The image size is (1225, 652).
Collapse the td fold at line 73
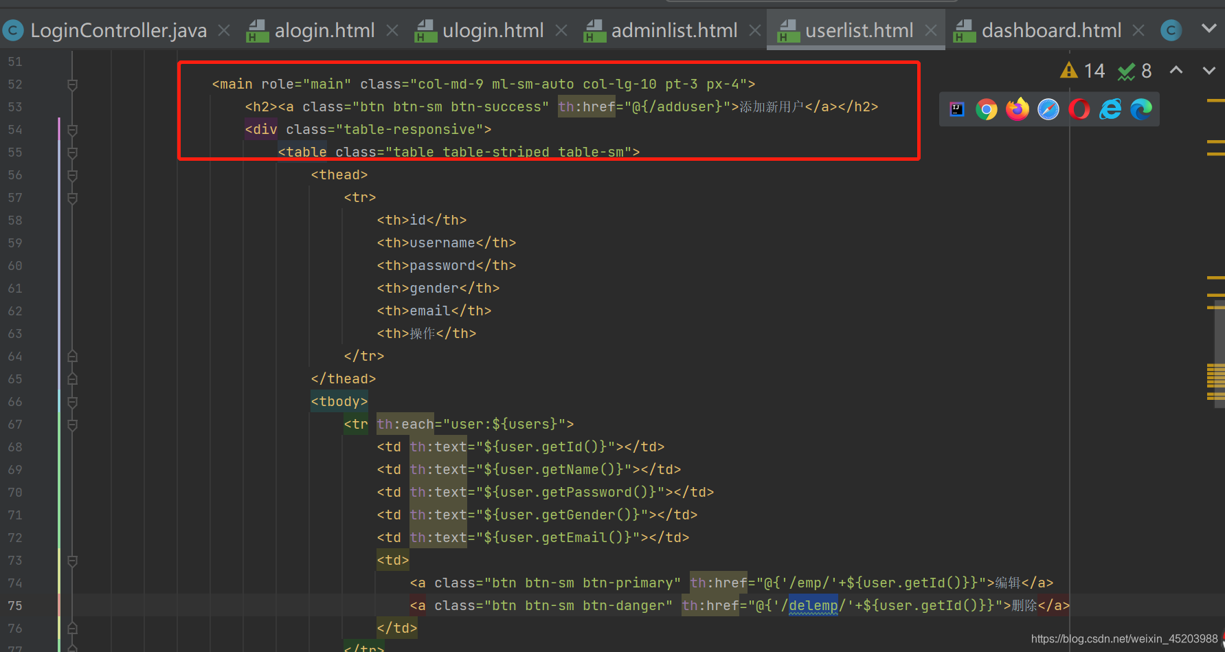coord(72,561)
